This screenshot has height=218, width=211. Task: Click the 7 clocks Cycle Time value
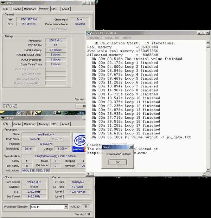pyautogui.click(x=56, y=64)
